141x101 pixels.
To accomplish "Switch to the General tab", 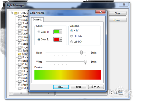I will (x=37, y=19).
